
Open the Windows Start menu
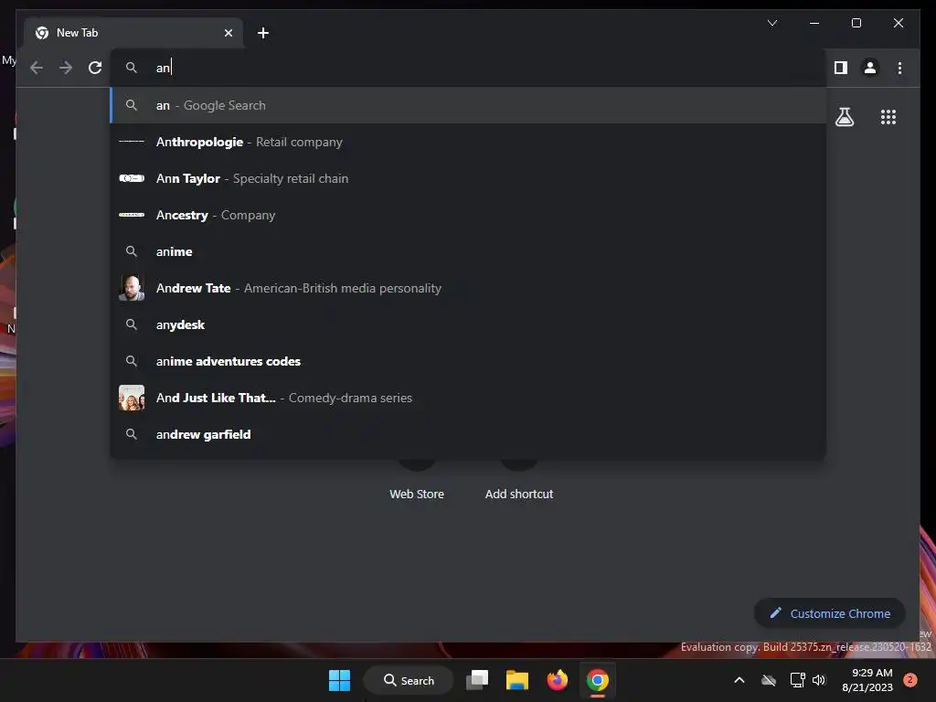click(x=340, y=680)
